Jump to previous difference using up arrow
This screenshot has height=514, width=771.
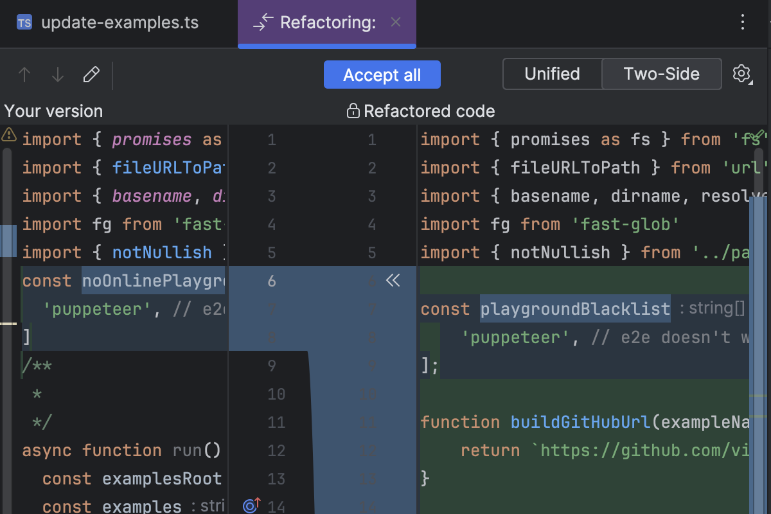coord(24,75)
